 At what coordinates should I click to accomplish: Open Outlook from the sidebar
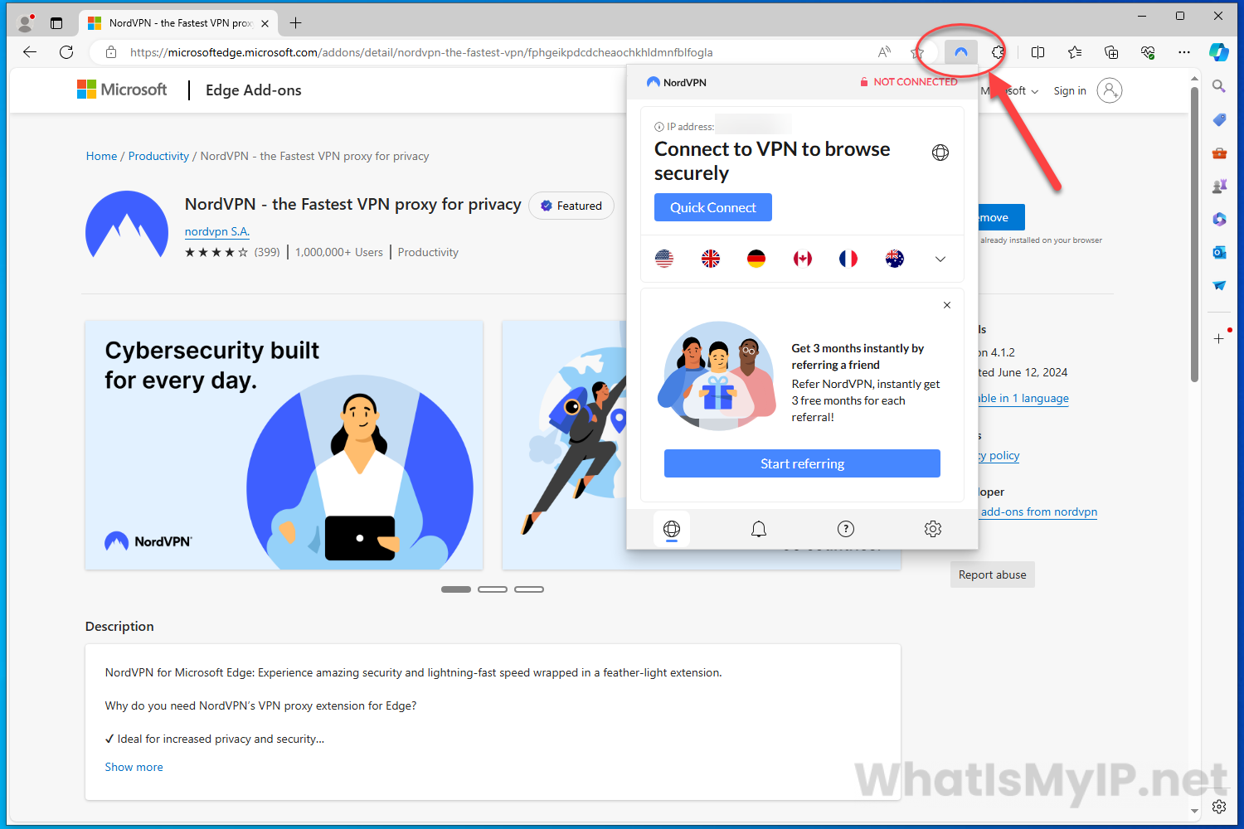(x=1218, y=252)
